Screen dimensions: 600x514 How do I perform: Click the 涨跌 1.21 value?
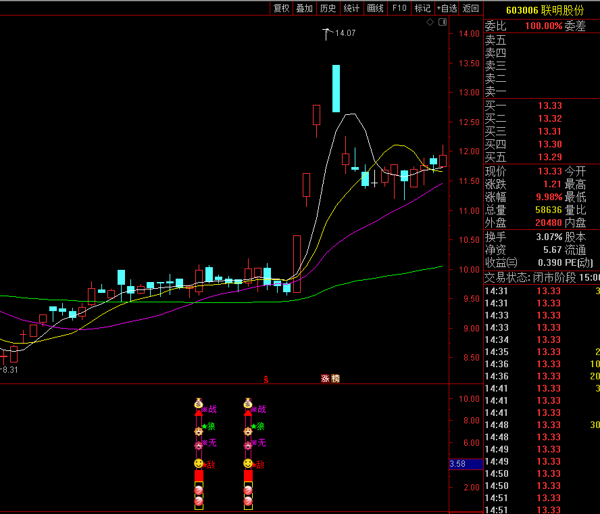click(x=552, y=184)
